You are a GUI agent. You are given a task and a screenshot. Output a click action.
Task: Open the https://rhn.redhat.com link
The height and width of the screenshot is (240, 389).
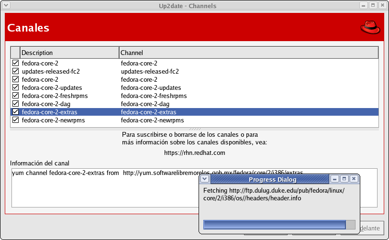click(x=194, y=153)
